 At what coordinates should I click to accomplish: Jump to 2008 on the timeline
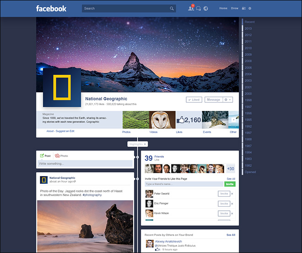point(248,55)
